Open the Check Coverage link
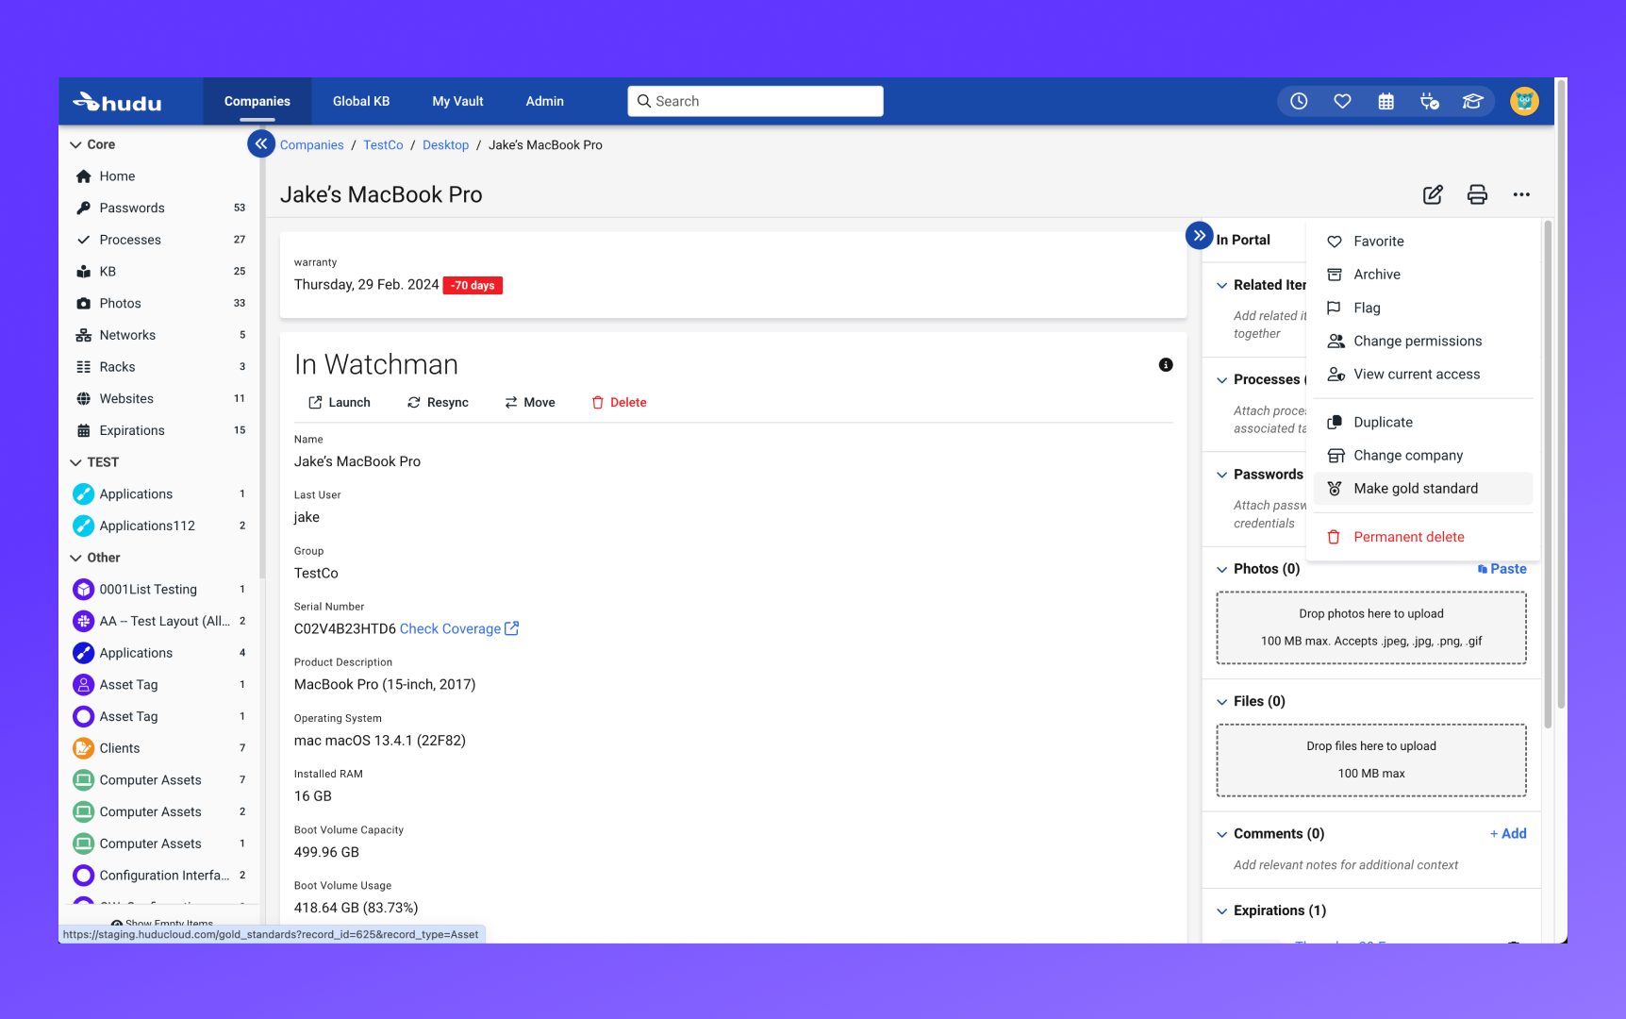 pos(459,628)
